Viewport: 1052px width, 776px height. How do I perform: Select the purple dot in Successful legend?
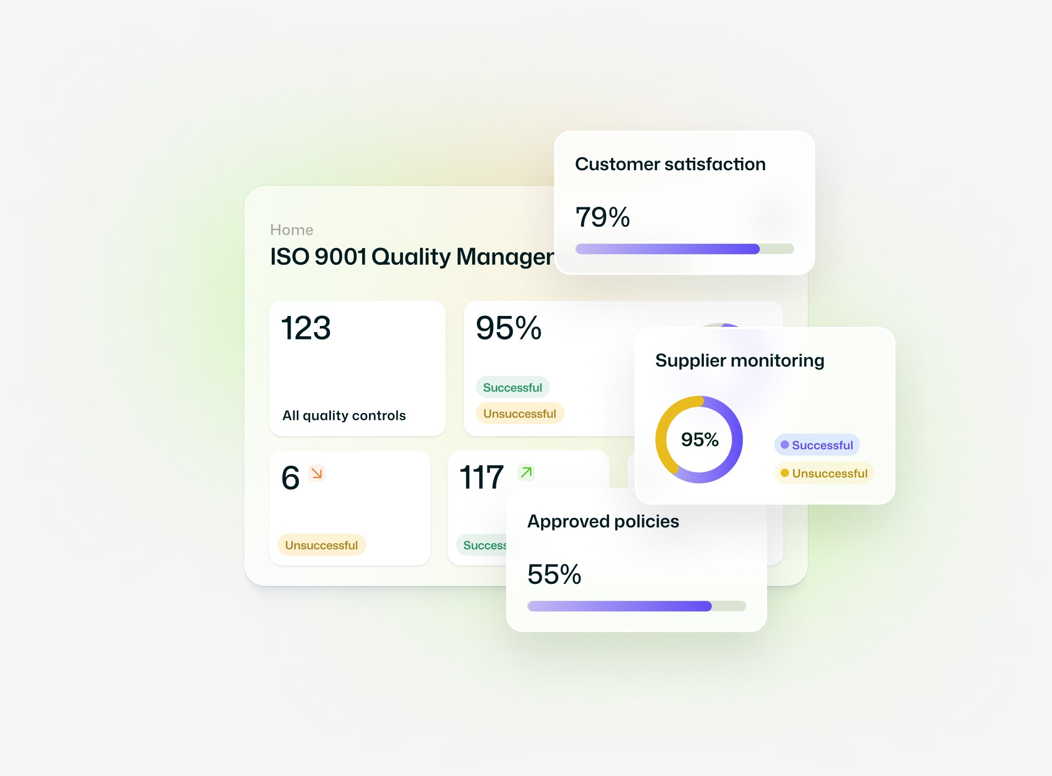tap(784, 445)
